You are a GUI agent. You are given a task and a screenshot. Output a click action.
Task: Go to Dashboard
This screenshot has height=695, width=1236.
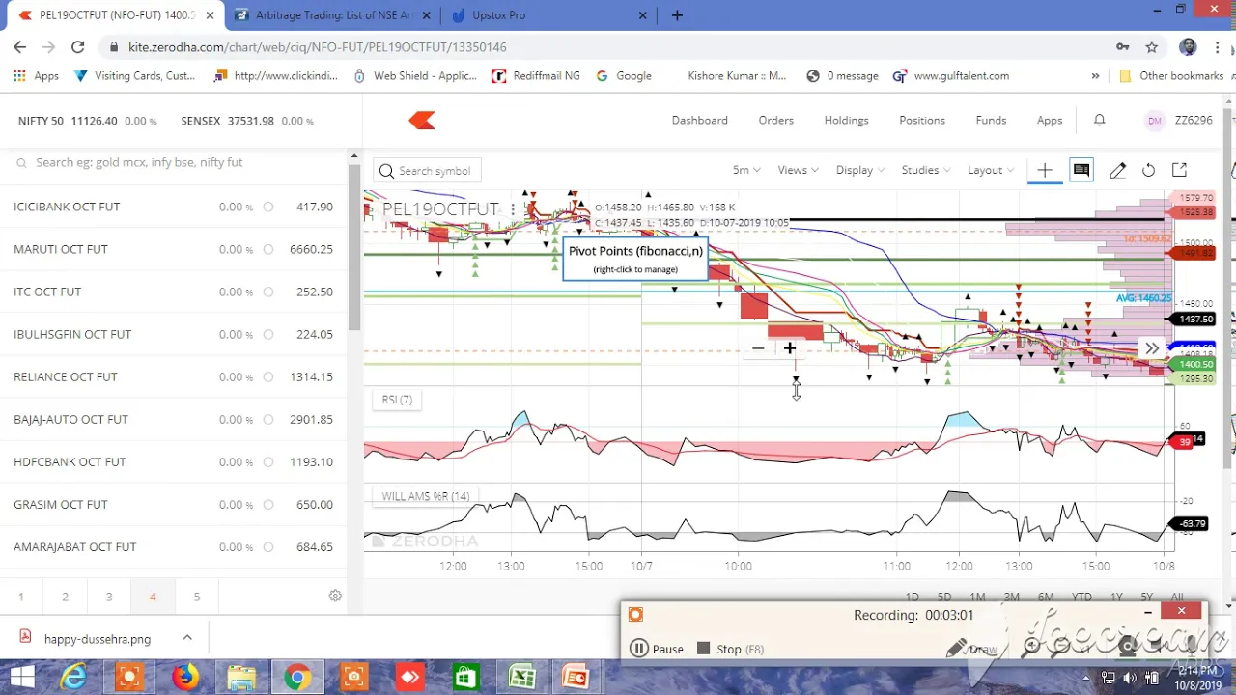click(x=700, y=120)
